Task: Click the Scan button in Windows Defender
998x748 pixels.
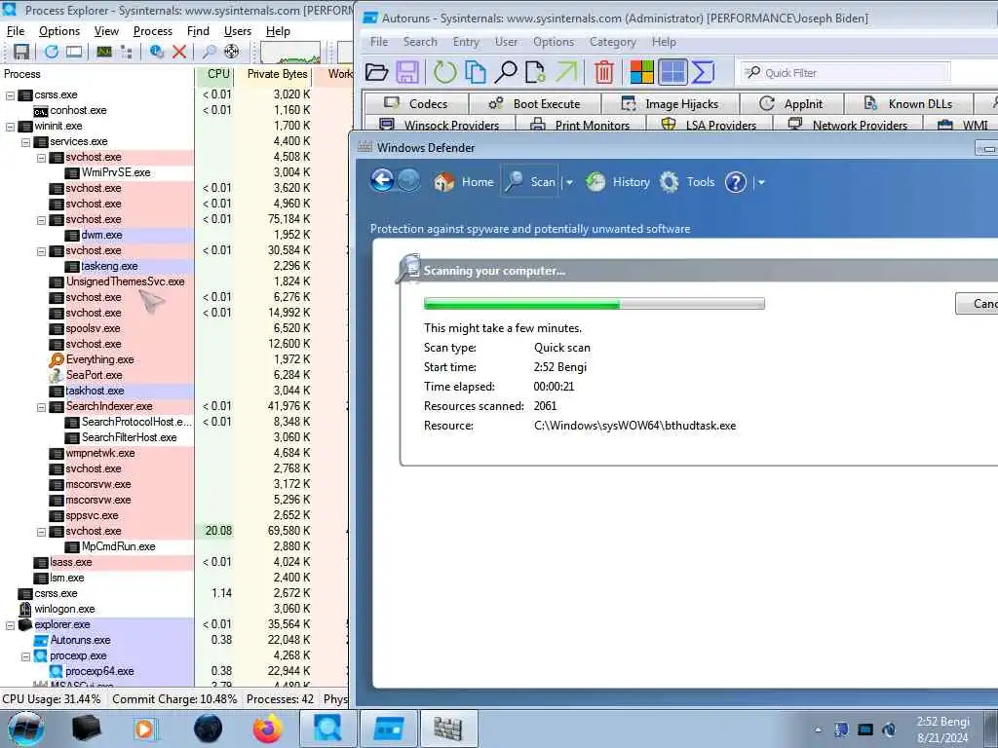Action: tap(529, 182)
